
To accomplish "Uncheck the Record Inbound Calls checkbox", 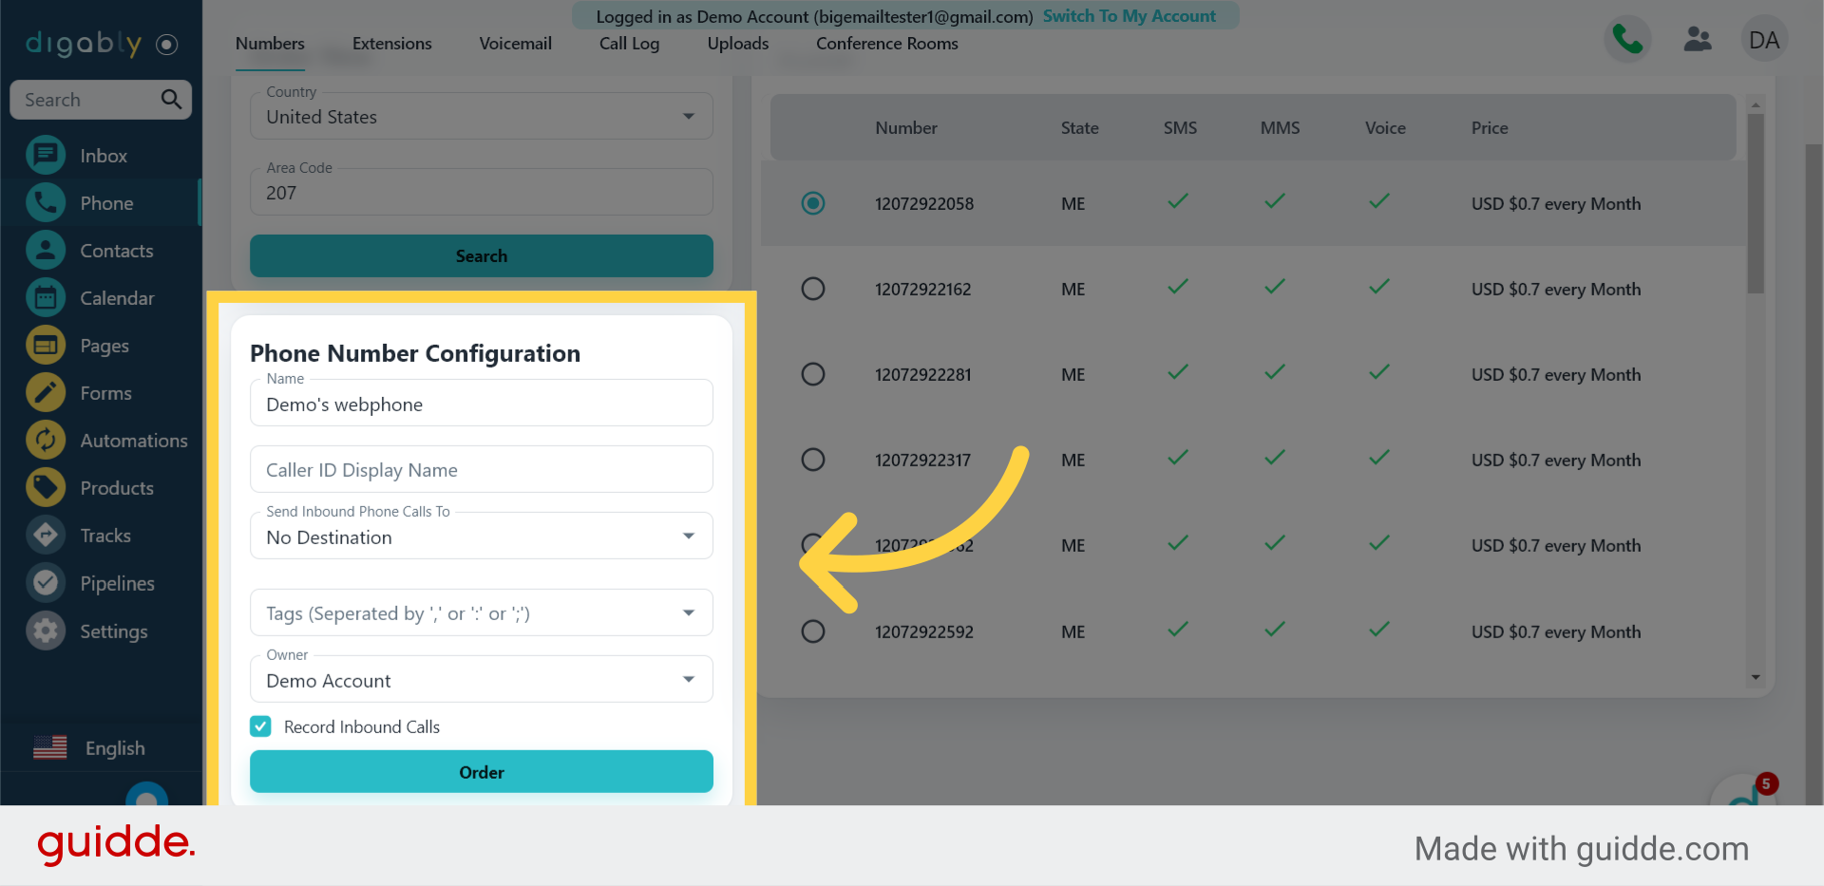I will 260,726.
